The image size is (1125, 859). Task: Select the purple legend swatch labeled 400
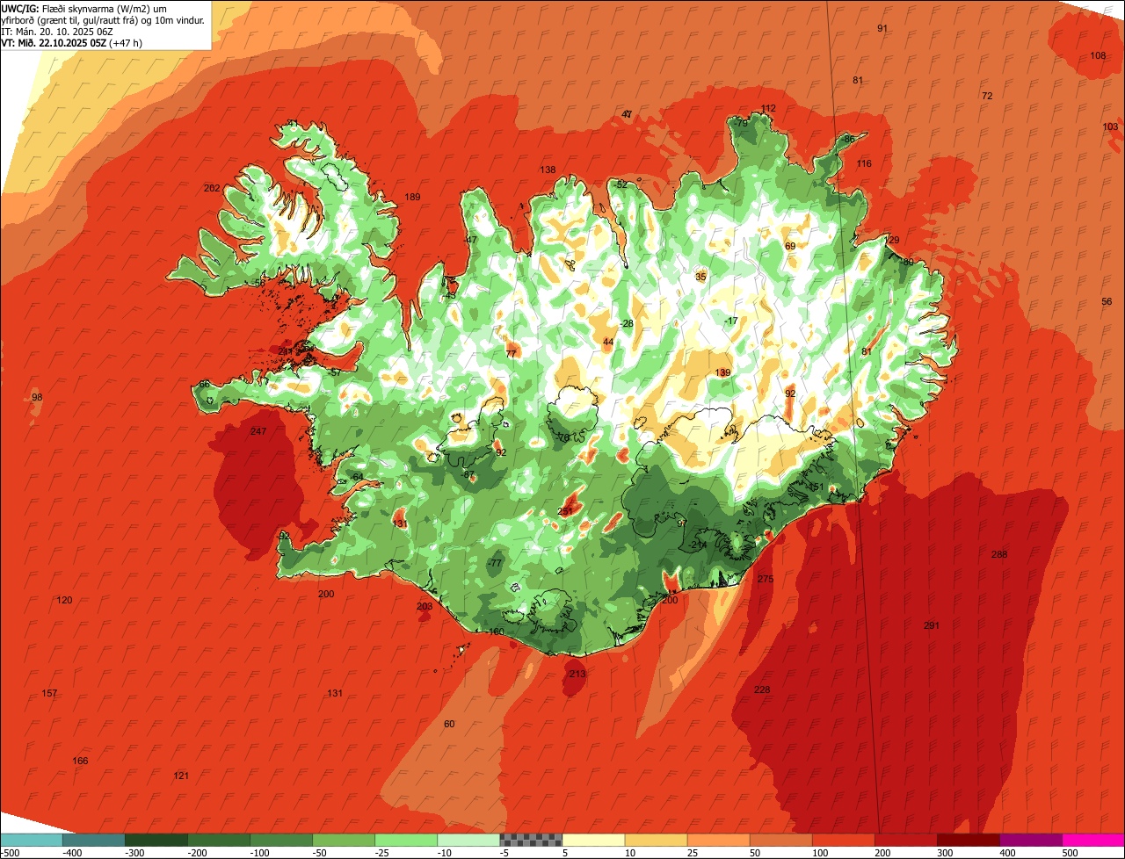click(1030, 840)
